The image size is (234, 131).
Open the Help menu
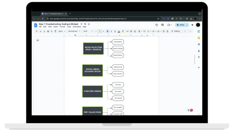pos(85,27)
